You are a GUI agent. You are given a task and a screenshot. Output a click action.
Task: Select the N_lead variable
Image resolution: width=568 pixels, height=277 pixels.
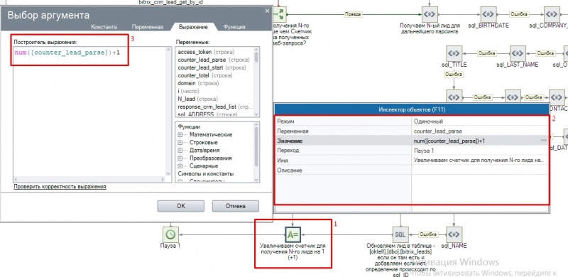198,99
